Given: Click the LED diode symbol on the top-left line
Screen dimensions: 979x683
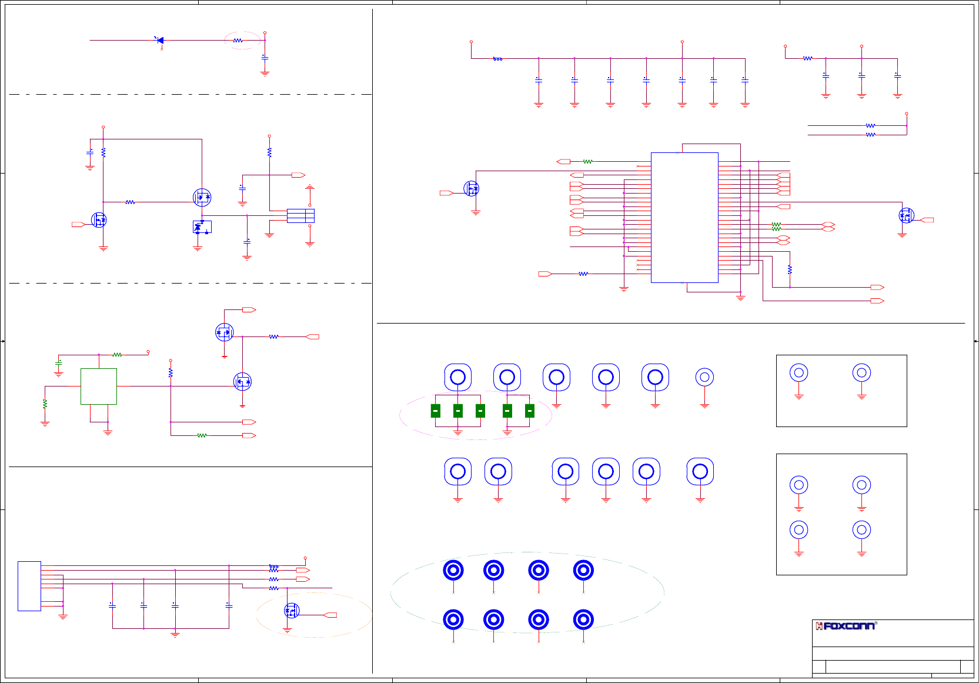Looking at the screenshot, I should point(159,41).
